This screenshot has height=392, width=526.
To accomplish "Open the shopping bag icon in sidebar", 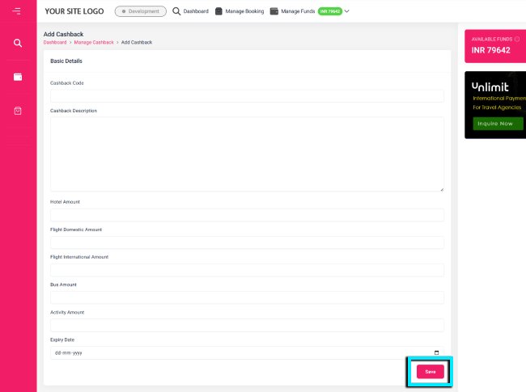I will 18,111.
